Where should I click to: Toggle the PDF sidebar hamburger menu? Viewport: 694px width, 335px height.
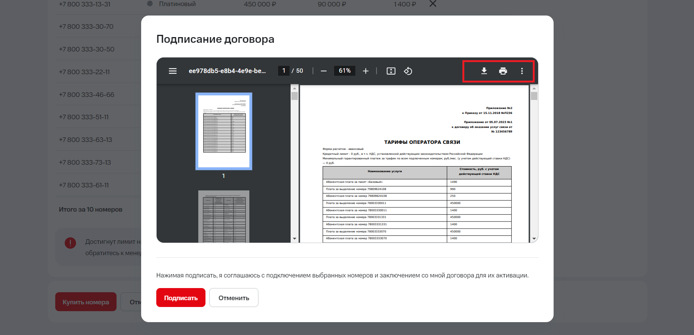pos(173,71)
